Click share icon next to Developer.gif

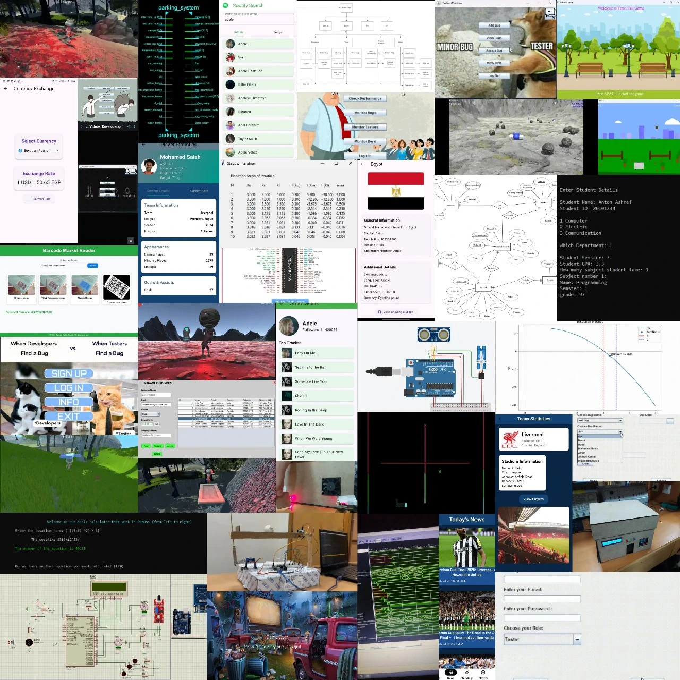tap(128, 126)
